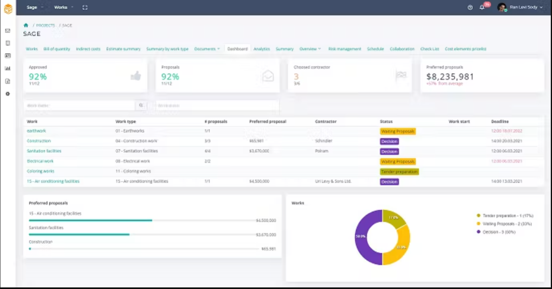The width and height of the screenshot is (552, 289).
Task: Switch to Summary by work type tab
Action: click(167, 49)
